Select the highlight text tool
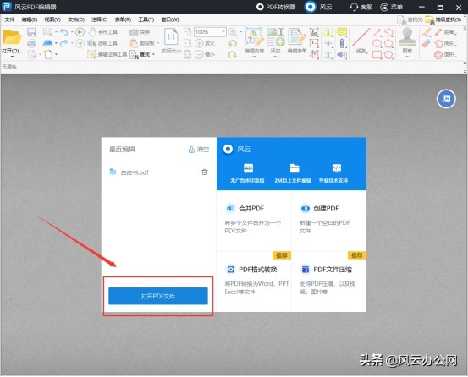 point(328,32)
